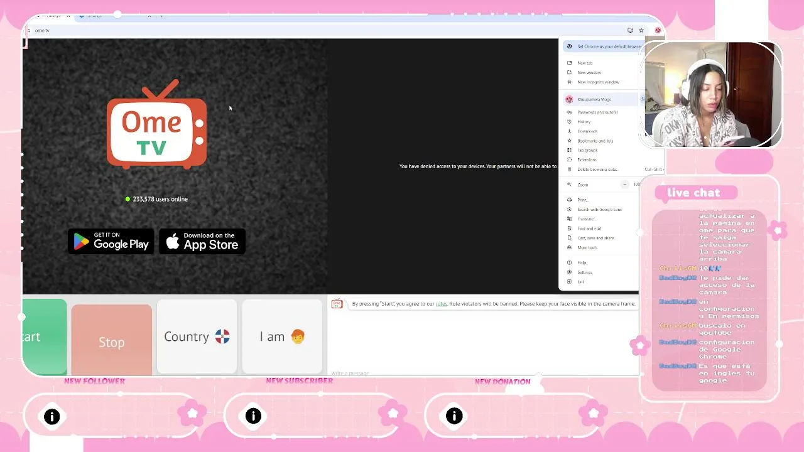The width and height of the screenshot is (804, 452).
Task: Click the small OmeTV icon beside the notice
Action: tap(337, 304)
